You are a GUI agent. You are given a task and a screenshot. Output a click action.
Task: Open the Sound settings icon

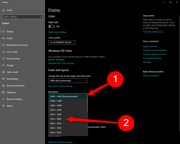3,38
